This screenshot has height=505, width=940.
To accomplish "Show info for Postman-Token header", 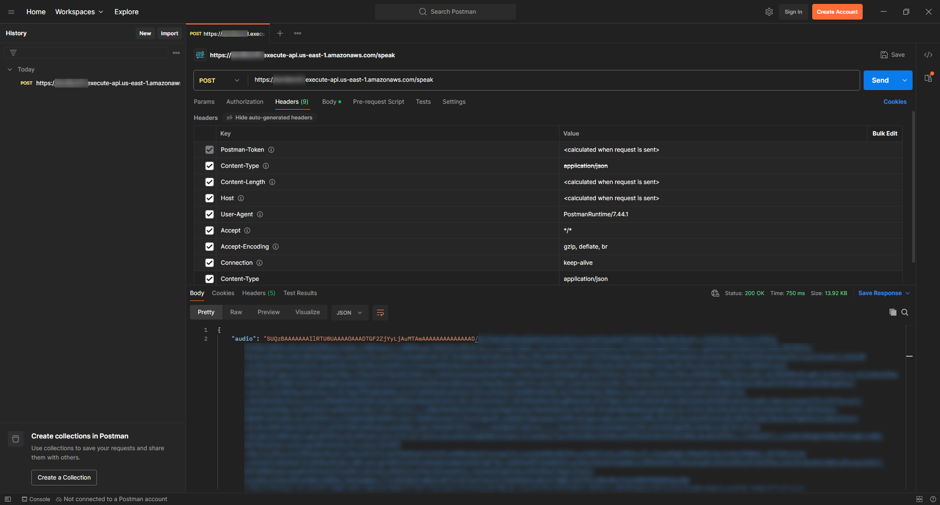I will [271, 150].
